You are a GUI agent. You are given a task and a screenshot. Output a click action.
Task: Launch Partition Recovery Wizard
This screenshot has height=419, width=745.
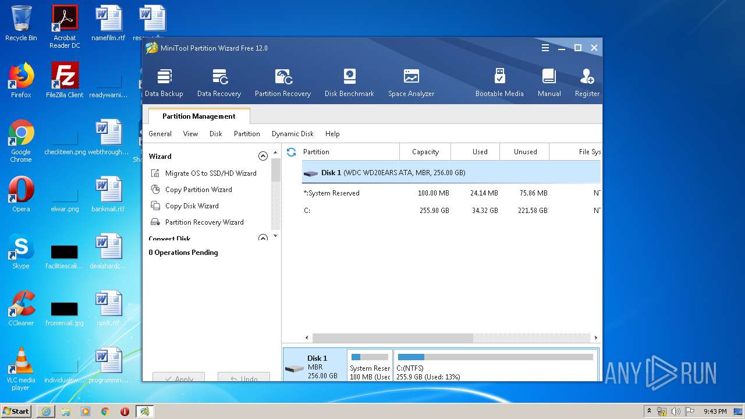pyautogui.click(x=197, y=222)
